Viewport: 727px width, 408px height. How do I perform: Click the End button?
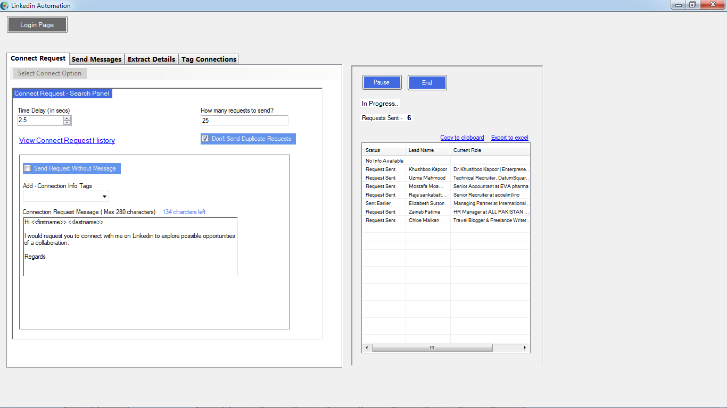(427, 82)
